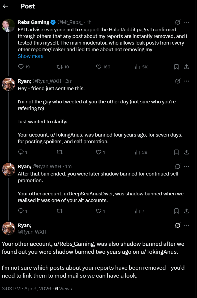
Task: Like Ryan's reply with 29 views
Action: (x=99, y=152)
